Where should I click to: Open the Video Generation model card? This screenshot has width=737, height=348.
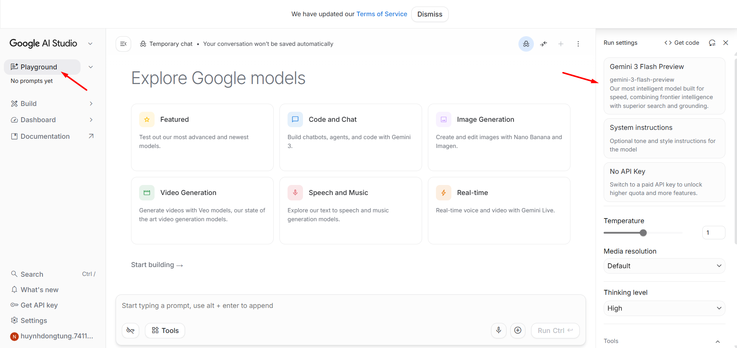[x=202, y=210]
